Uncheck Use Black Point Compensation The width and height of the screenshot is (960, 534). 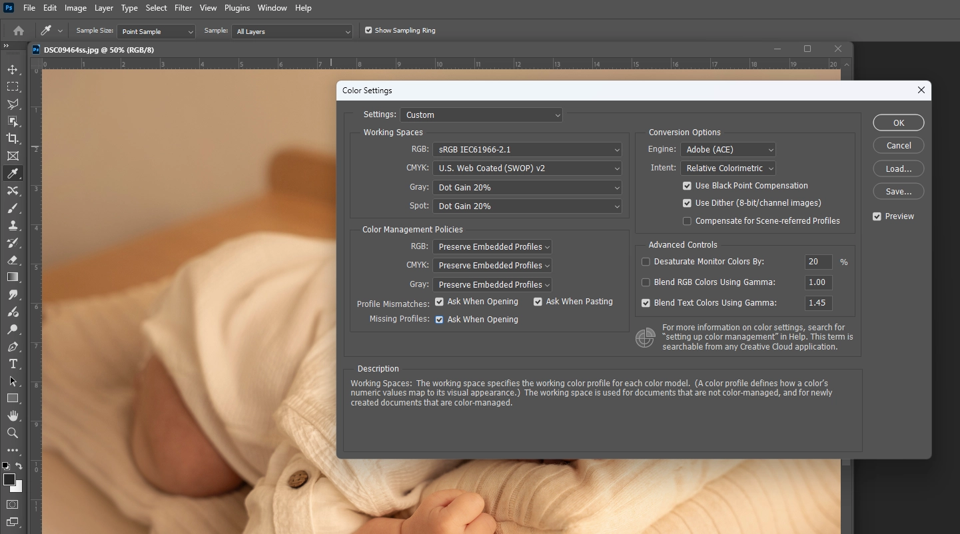pyautogui.click(x=687, y=186)
